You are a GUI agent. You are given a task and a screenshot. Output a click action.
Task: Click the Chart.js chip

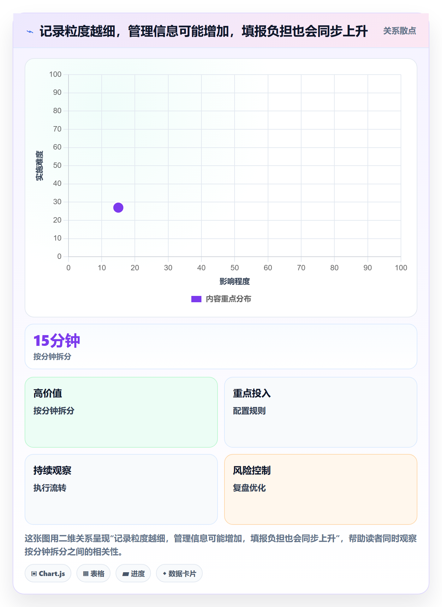[x=48, y=573]
